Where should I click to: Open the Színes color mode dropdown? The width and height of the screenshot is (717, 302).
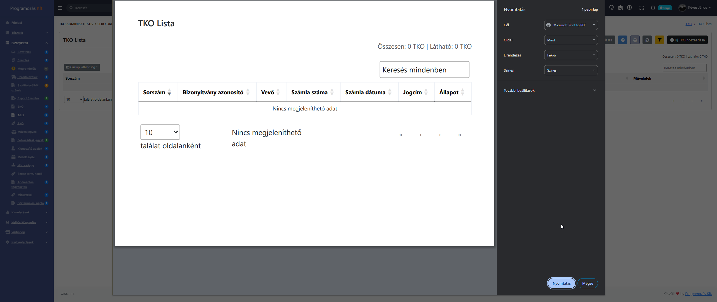point(571,70)
